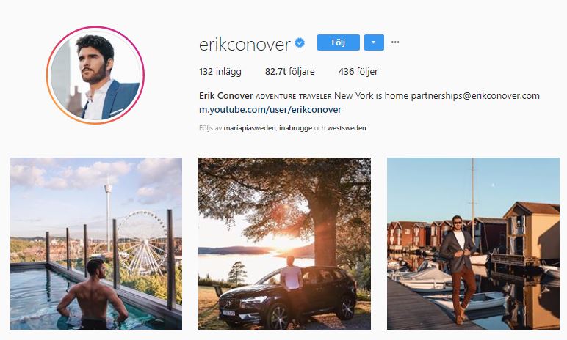
Task: Click the Erik Conover bio name
Action: click(x=225, y=96)
